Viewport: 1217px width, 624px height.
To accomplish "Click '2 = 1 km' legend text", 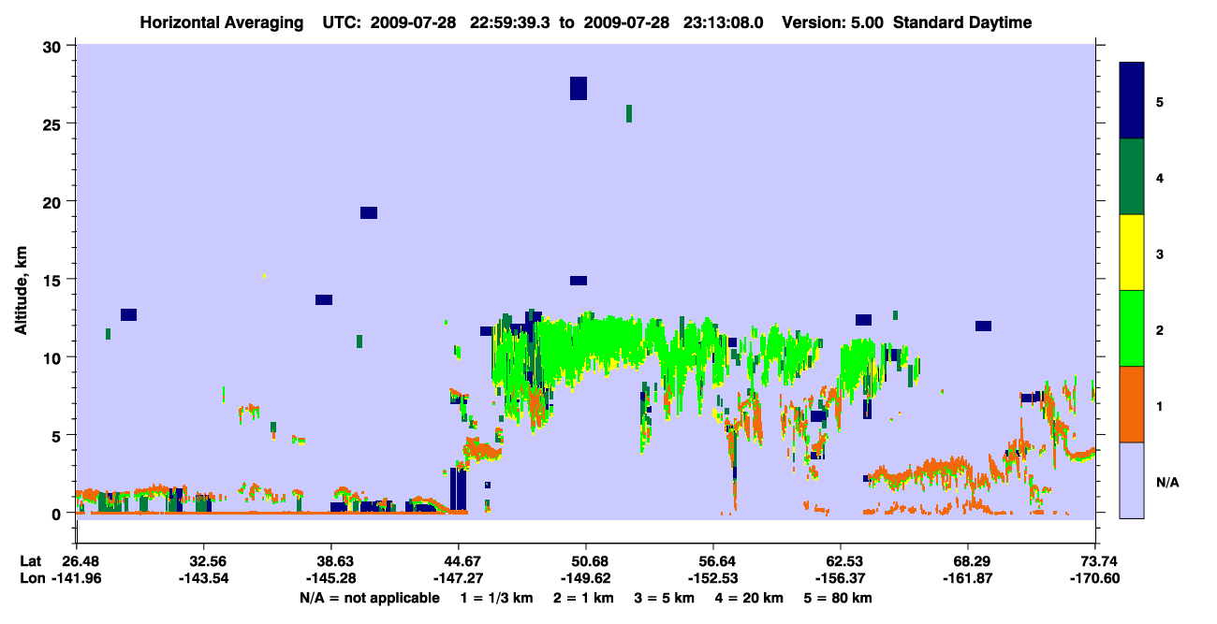I will [x=586, y=598].
